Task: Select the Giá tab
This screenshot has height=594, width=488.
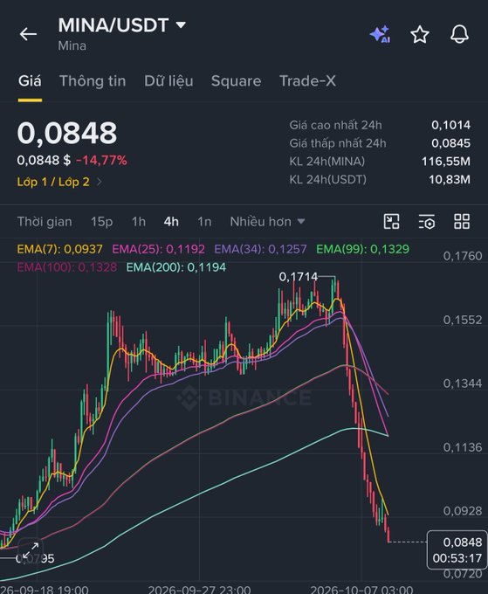Action: tap(30, 81)
